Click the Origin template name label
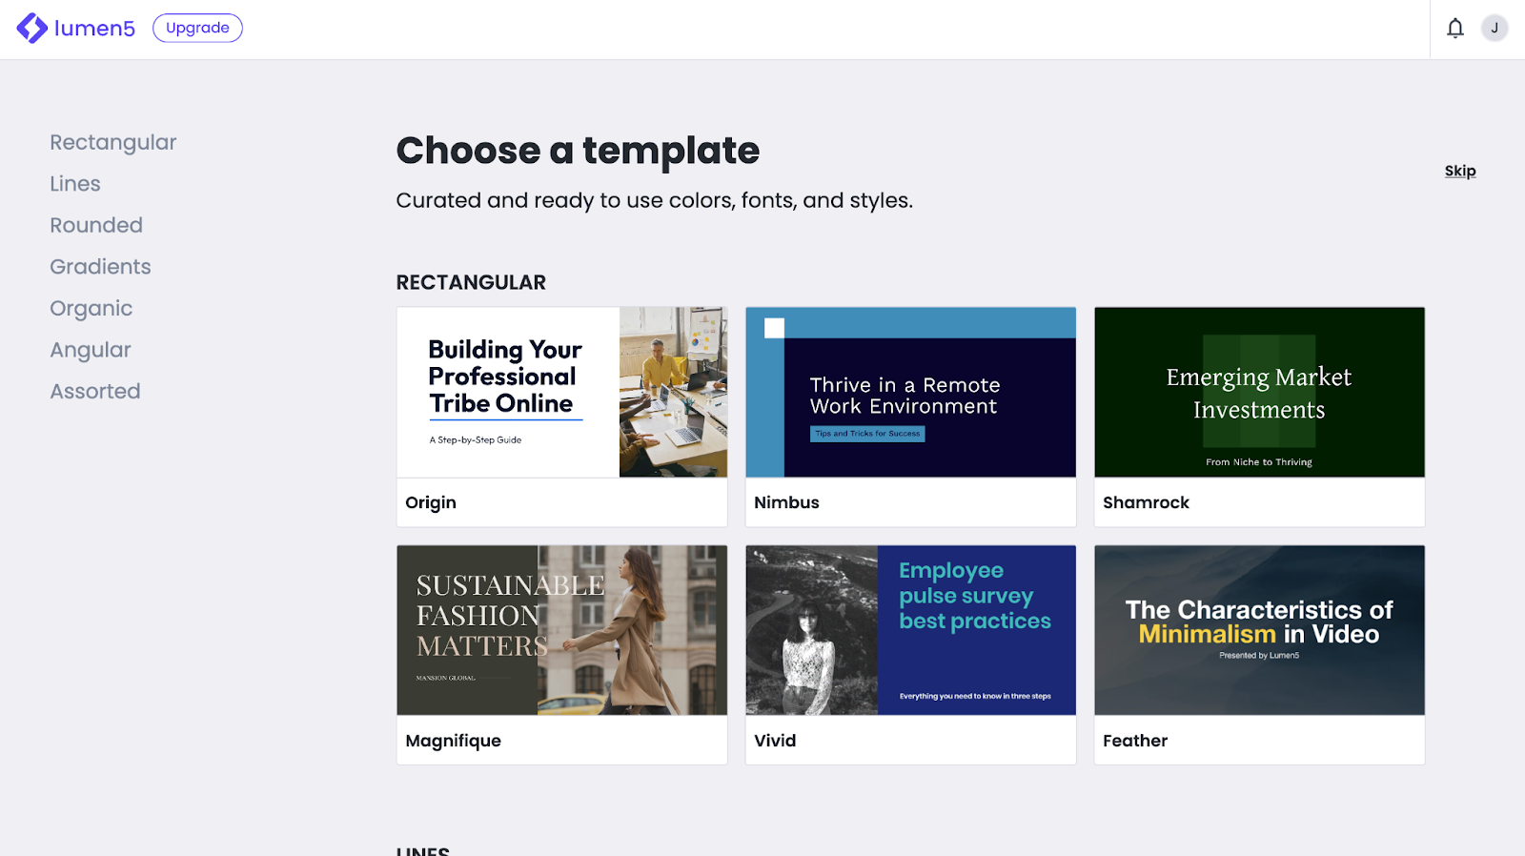The width and height of the screenshot is (1525, 856). coord(431,502)
